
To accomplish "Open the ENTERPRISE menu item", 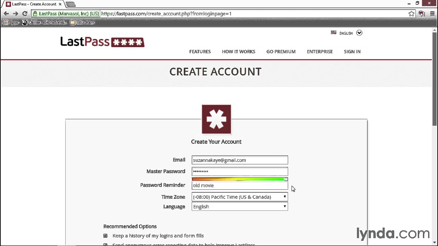I will pyautogui.click(x=320, y=52).
